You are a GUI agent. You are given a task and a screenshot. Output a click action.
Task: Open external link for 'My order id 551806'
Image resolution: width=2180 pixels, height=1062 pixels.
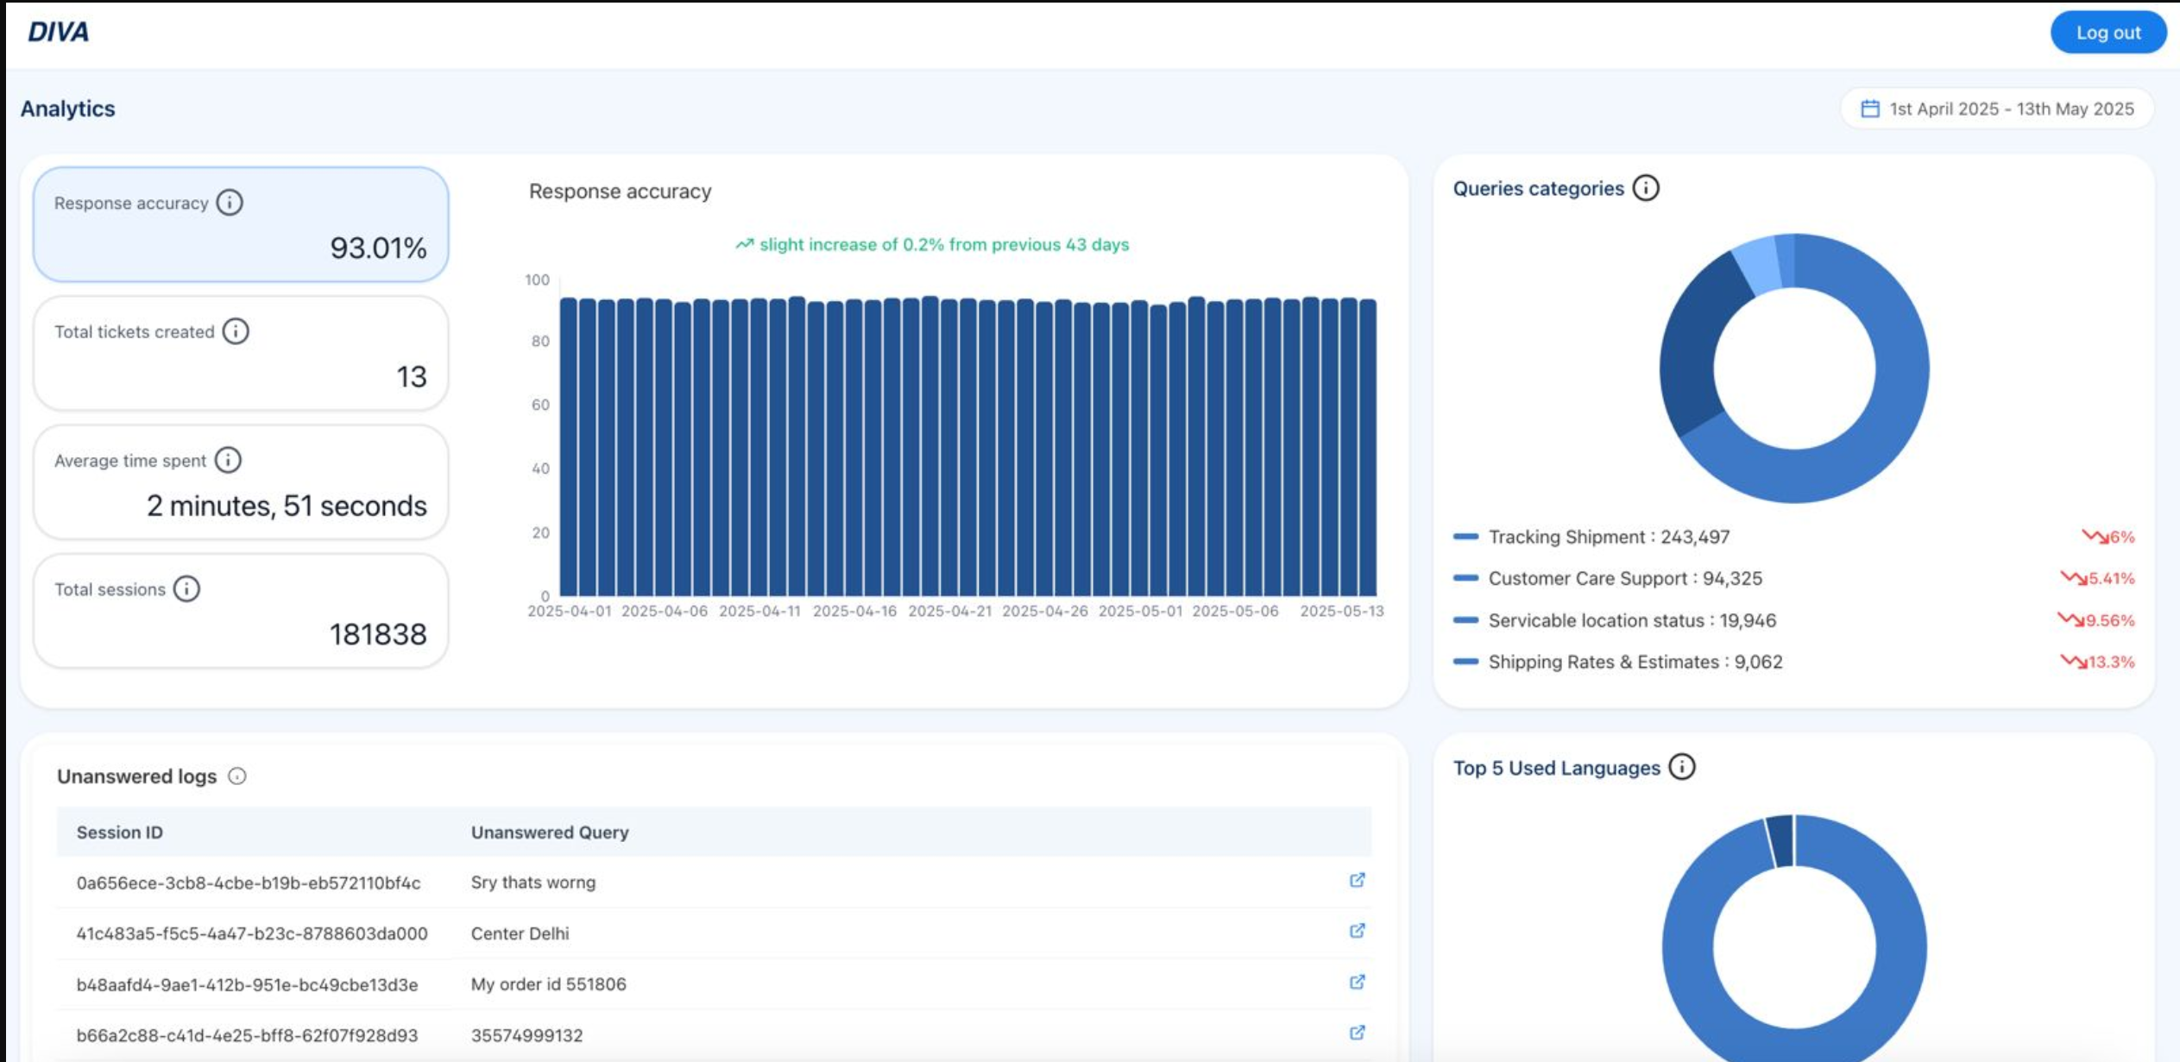(x=1357, y=982)
